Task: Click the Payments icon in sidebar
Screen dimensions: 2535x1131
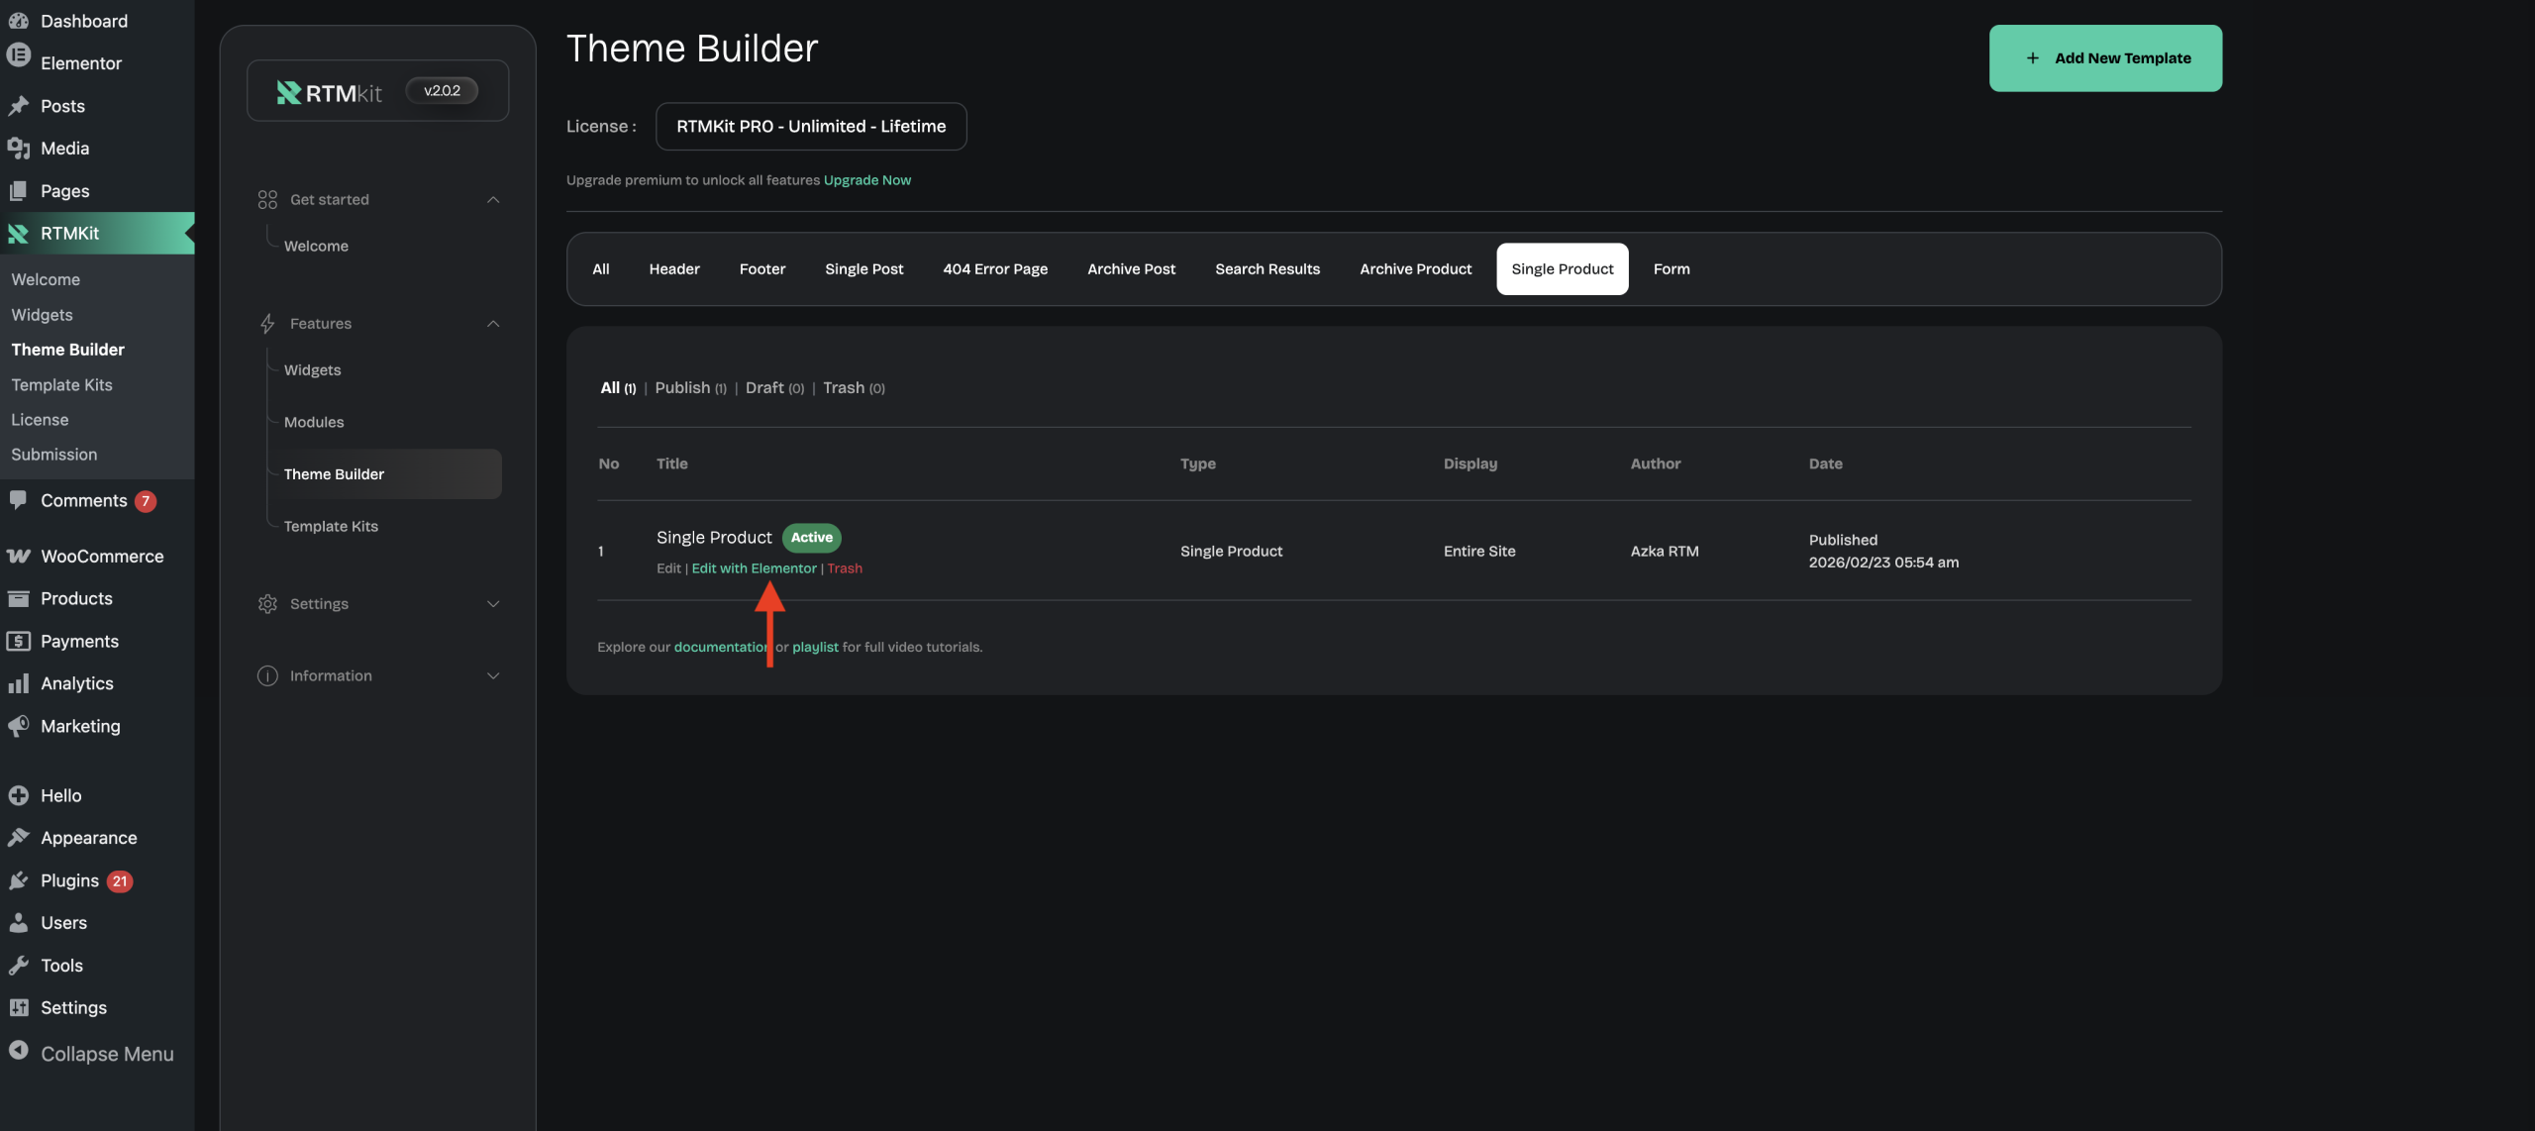Action: click(19, 641)
